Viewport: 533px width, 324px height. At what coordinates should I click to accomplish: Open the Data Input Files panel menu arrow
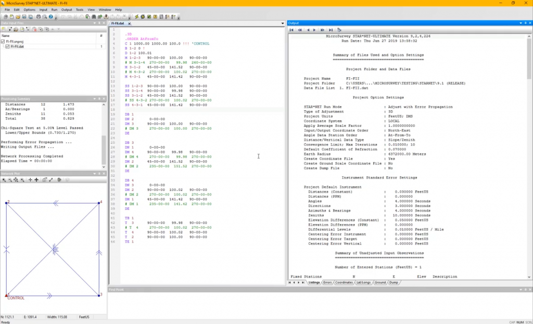click(x=94, y=23)
